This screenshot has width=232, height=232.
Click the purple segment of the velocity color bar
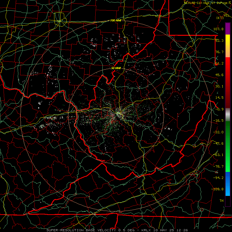click(228, 29)
